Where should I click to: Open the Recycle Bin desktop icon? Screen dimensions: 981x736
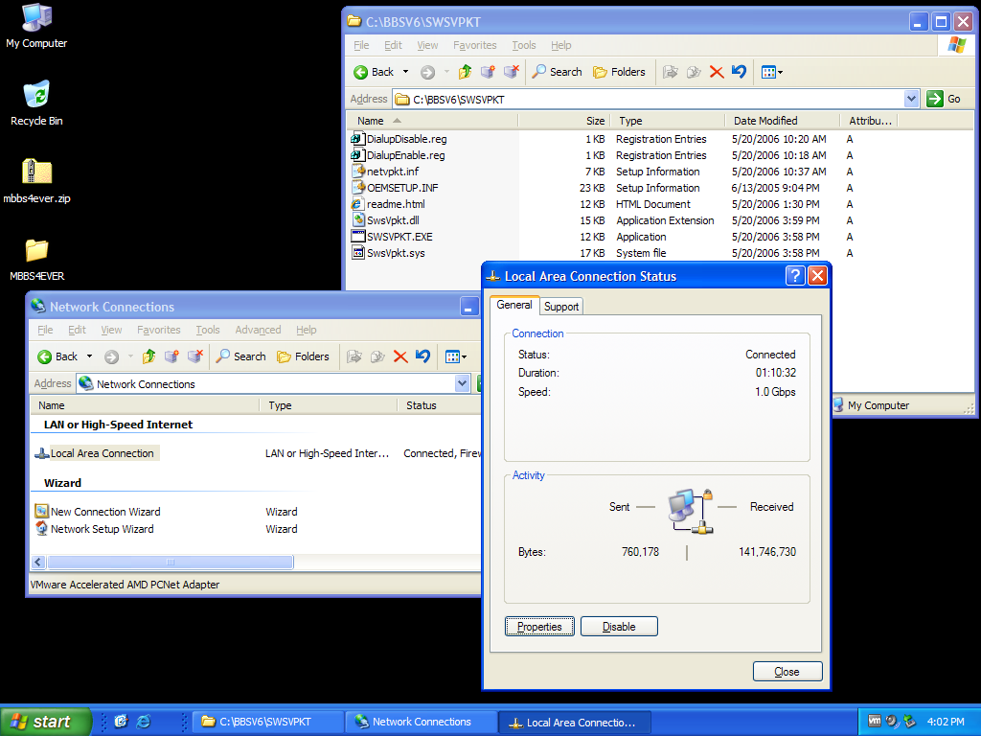coord(36,95)
